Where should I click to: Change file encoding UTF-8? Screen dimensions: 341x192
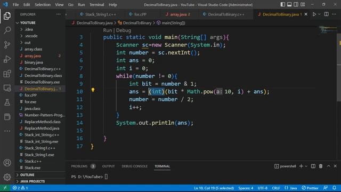click(x=263, y=188)
